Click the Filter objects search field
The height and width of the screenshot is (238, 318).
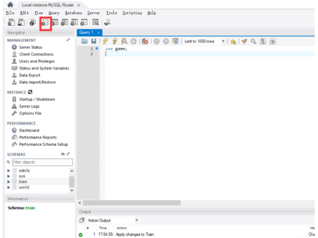pos(42,162)
